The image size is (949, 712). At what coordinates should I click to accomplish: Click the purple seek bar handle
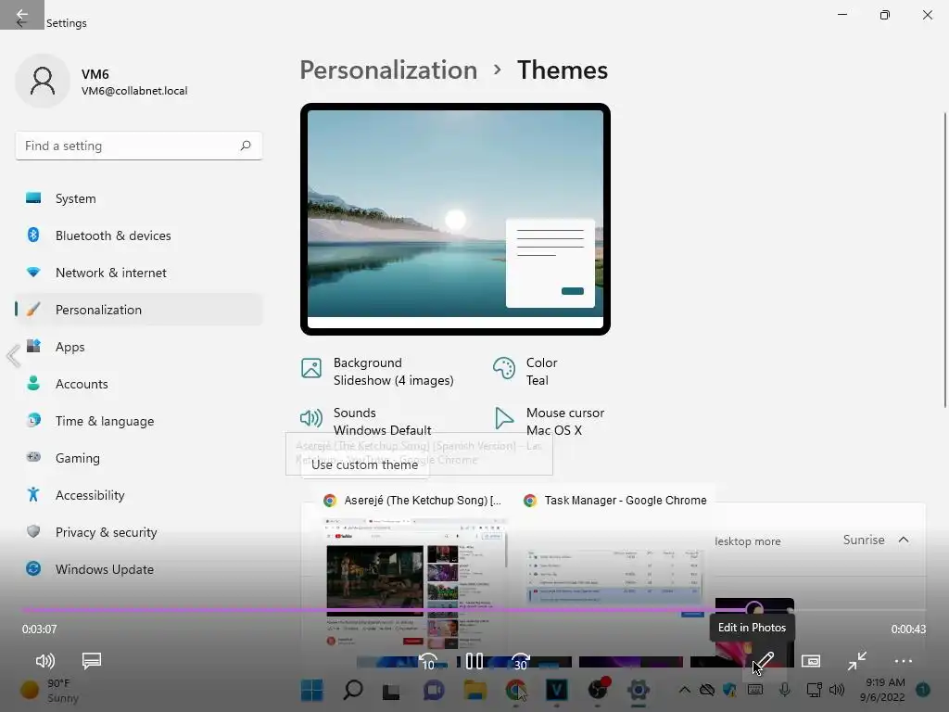click(754, 609)
